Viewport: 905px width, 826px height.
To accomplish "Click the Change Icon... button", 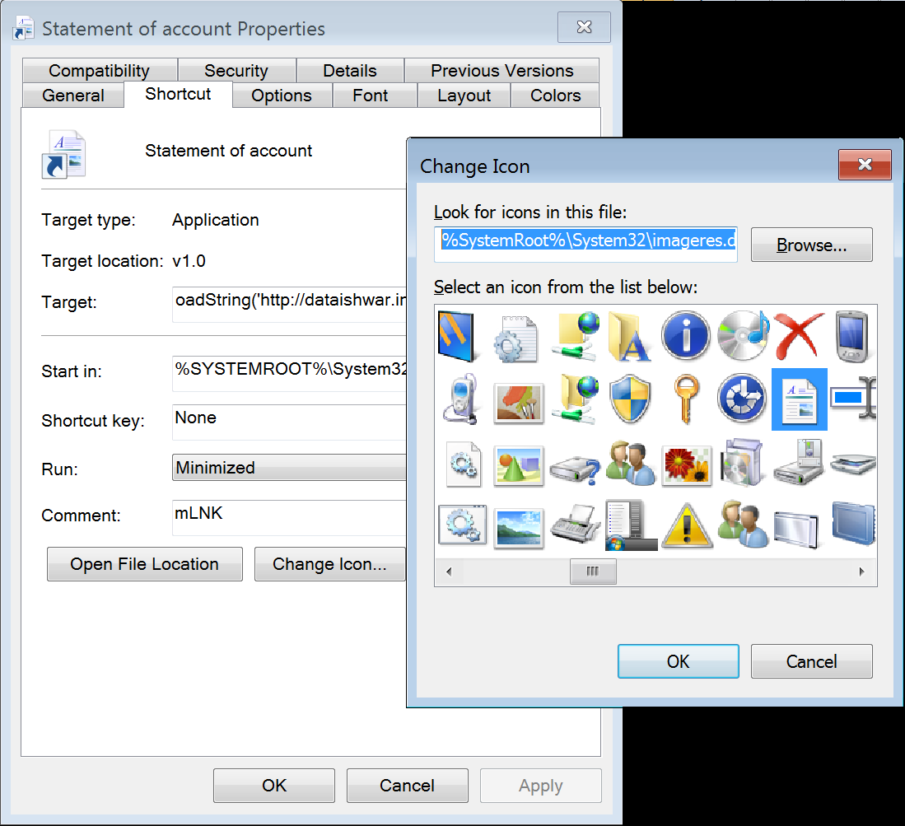I will (329, 564).
